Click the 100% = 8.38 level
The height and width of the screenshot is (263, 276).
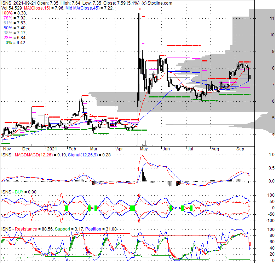pyautogui.click(x=14, y=13)
